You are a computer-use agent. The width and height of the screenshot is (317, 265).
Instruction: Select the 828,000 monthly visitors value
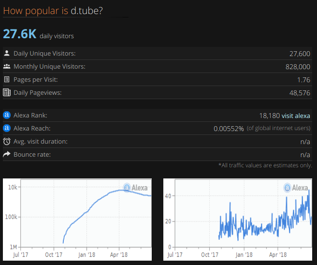(x=298, y=67)
